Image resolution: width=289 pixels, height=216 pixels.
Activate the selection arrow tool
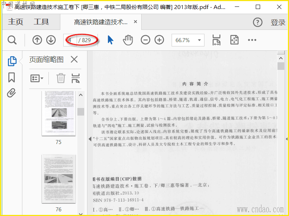(x=110, y=40)
